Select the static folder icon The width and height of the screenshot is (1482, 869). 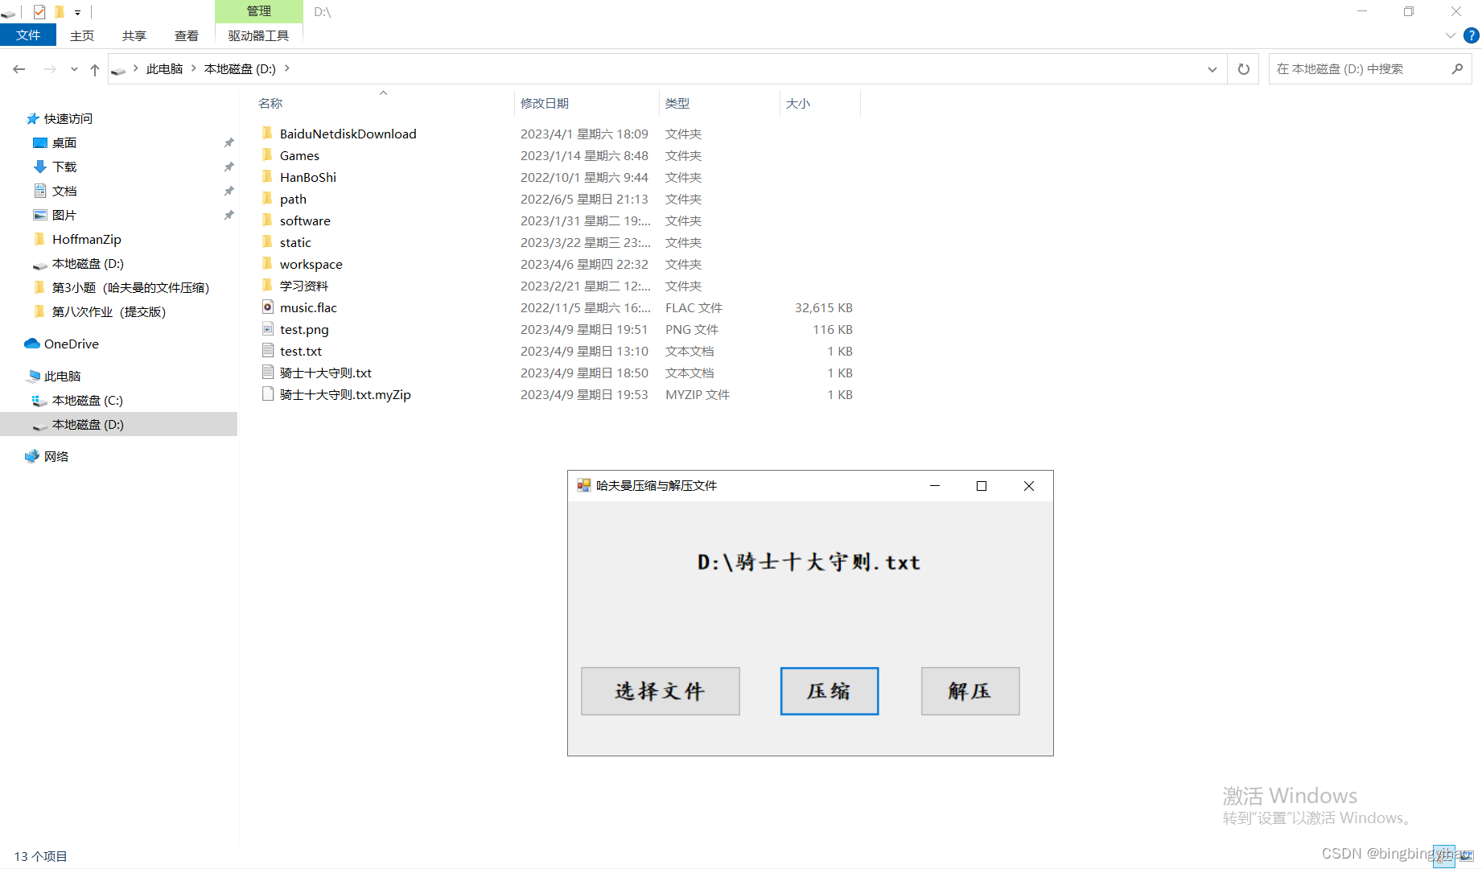coord(267,241)
